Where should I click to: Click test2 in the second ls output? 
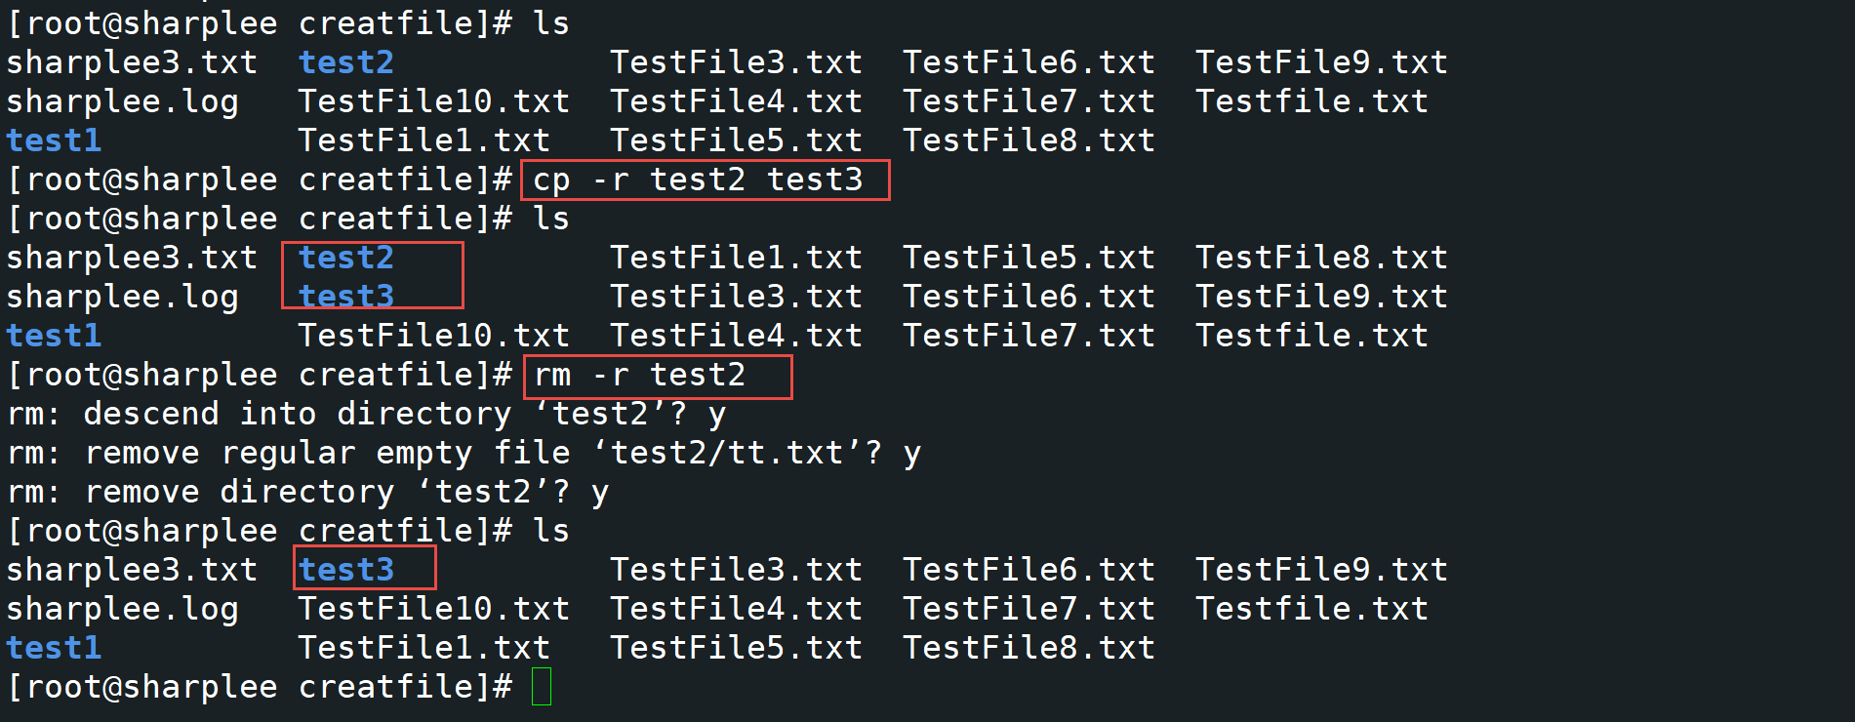click(346, 258)
